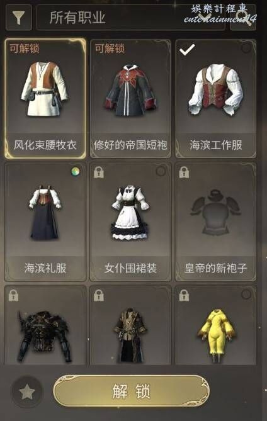Click the 可解锁 label on 修好的帝国短袍
267x421 pixels.
click(x=110, y=48)
